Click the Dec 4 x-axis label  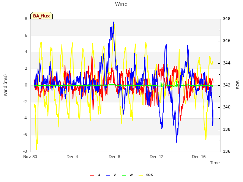pyautogui.click(x=72, y=157)
